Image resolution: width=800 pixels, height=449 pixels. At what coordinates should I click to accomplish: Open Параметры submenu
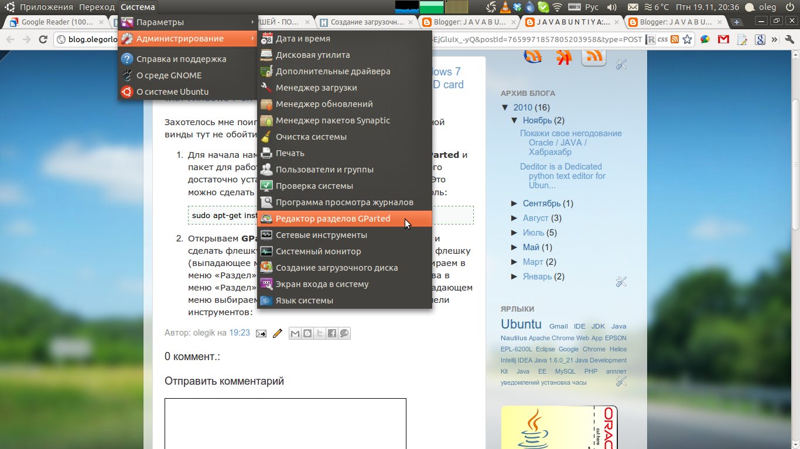pos(188,22)
